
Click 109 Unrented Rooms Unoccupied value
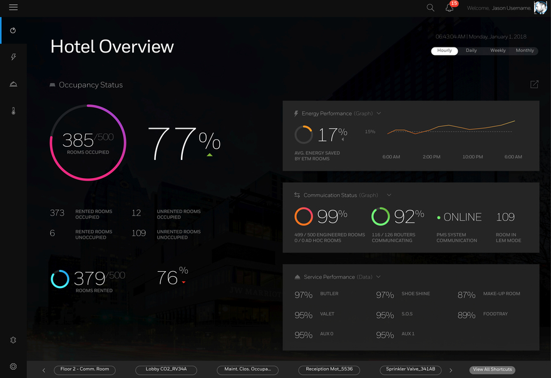point(138,233)
